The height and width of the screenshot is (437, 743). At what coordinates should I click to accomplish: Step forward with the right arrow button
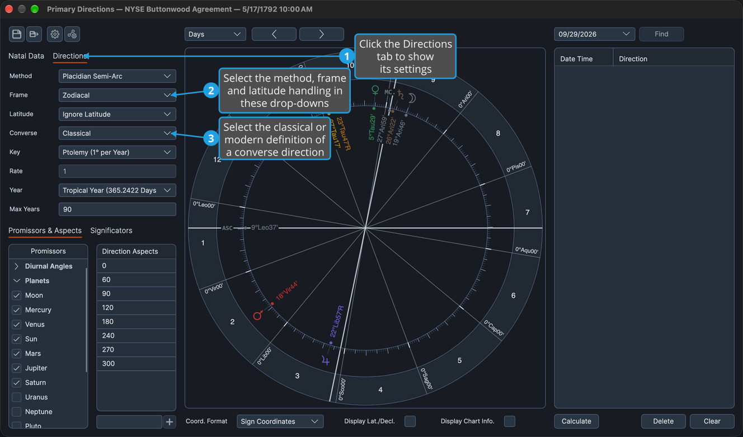pos(322,34)
